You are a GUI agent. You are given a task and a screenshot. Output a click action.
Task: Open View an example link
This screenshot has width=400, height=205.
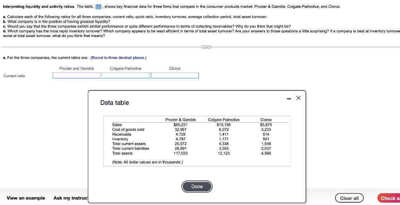[x=26, y=198]
